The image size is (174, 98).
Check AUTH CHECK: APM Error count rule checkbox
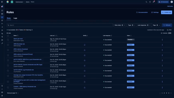coord(8,60)
